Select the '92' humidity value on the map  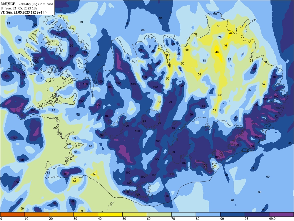coord(78,114)
